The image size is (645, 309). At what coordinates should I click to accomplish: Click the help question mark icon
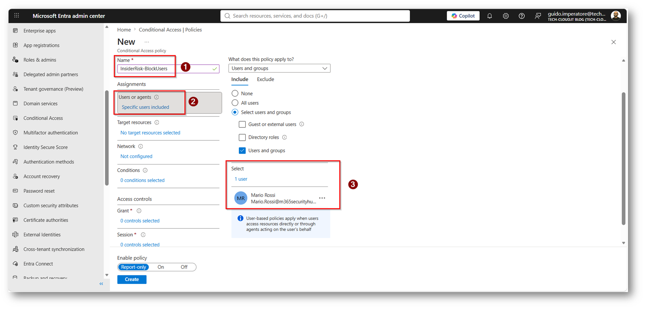(522, 16)
